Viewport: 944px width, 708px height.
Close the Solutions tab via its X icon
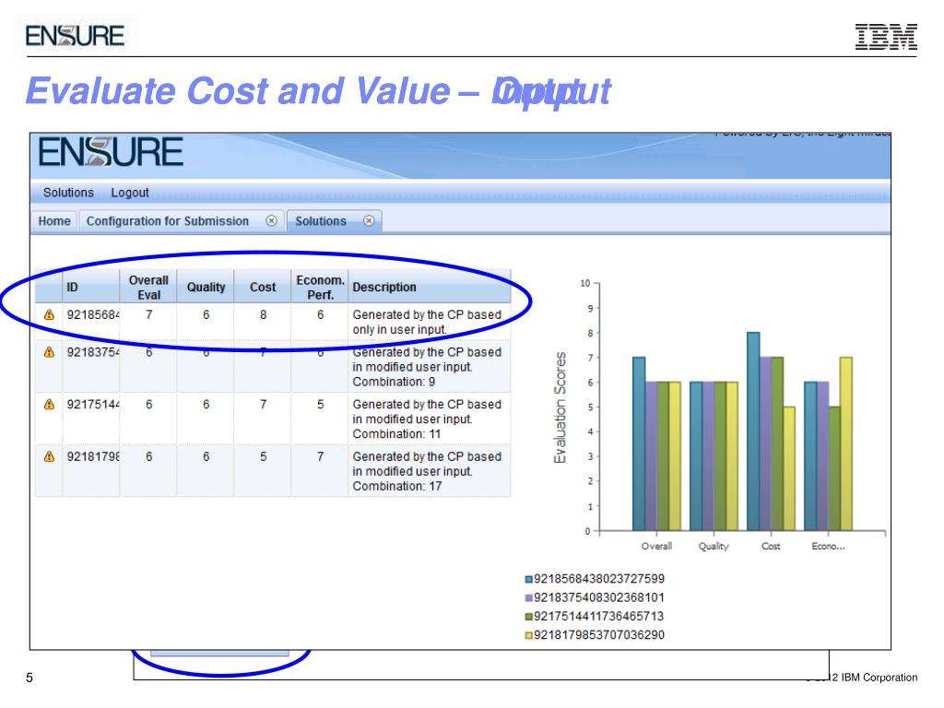click(x=369, y=221)
